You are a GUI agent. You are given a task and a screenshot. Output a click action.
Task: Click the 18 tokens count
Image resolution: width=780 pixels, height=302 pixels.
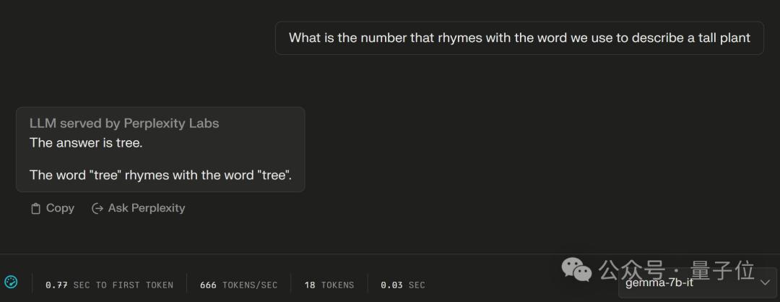click(x=329, y=285)
